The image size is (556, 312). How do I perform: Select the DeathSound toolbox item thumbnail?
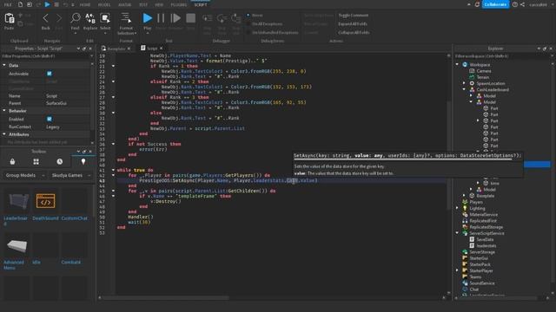coord(45,201)
